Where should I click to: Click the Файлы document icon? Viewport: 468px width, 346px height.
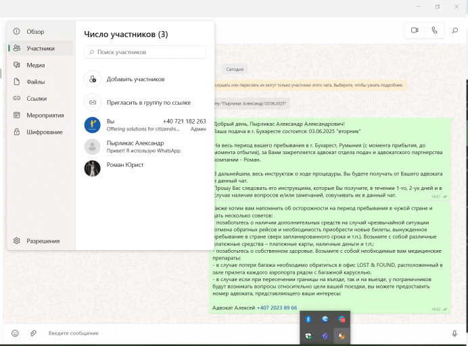click(17, 81)
